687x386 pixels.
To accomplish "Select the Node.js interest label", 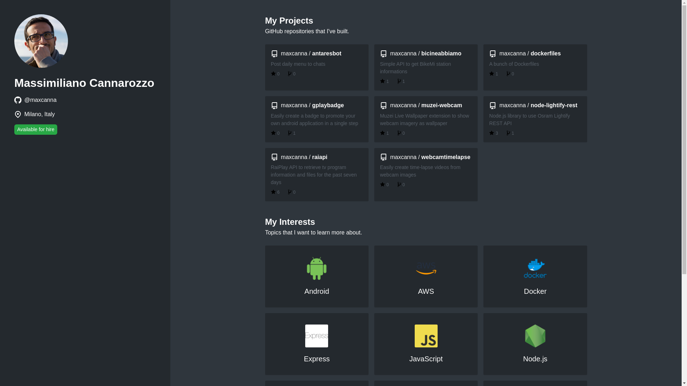I will [535, 359].
